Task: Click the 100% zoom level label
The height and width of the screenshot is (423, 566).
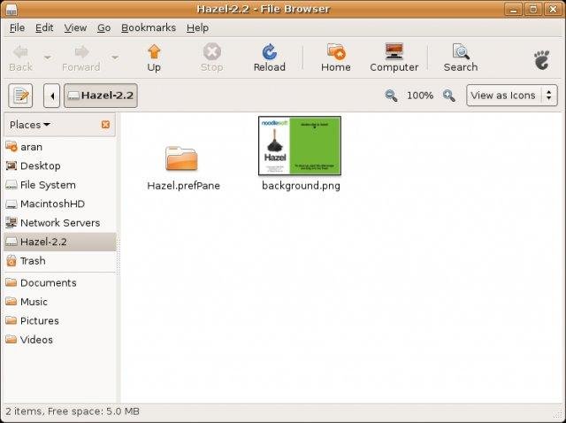Action: (420, 96)
